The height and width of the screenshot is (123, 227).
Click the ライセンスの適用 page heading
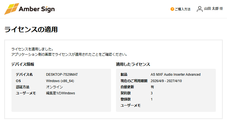(31, 29)
